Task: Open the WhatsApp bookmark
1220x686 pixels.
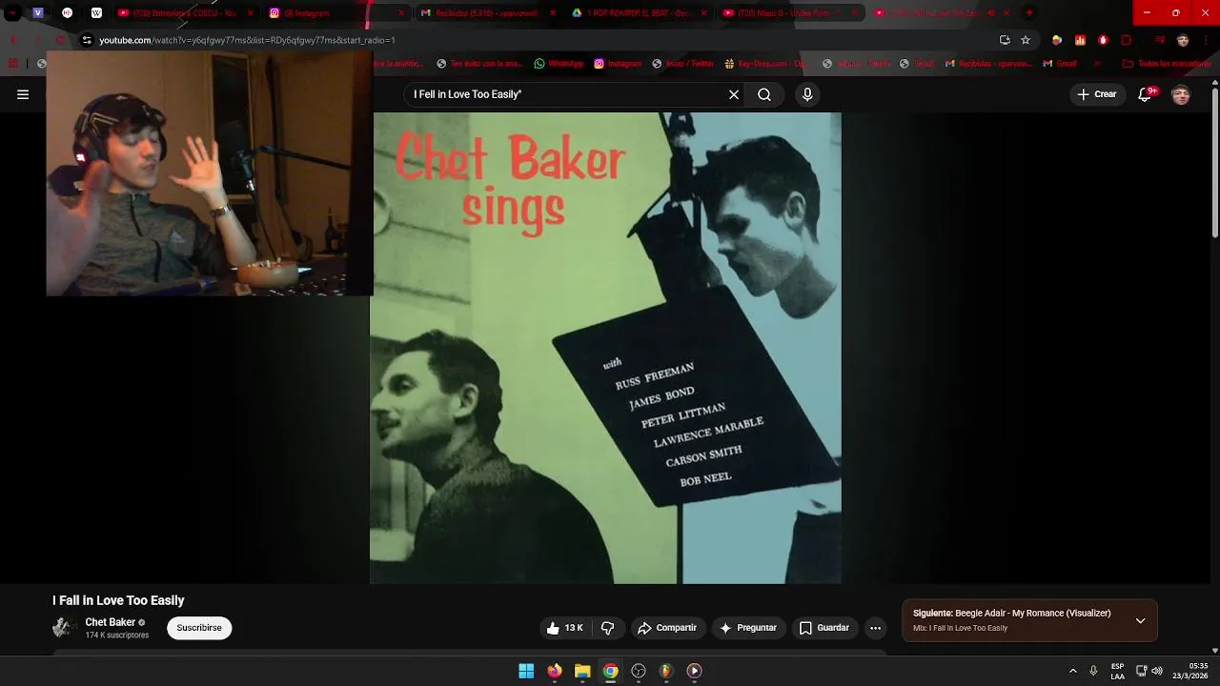Action: [x=559, y=64]
